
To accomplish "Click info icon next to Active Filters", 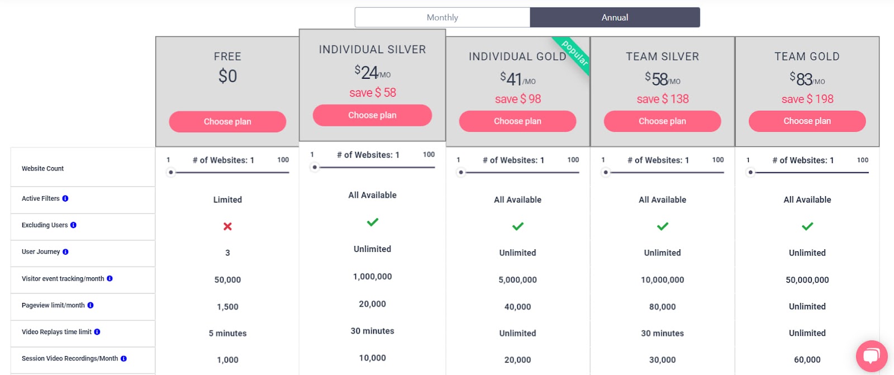I will point(65,198).
